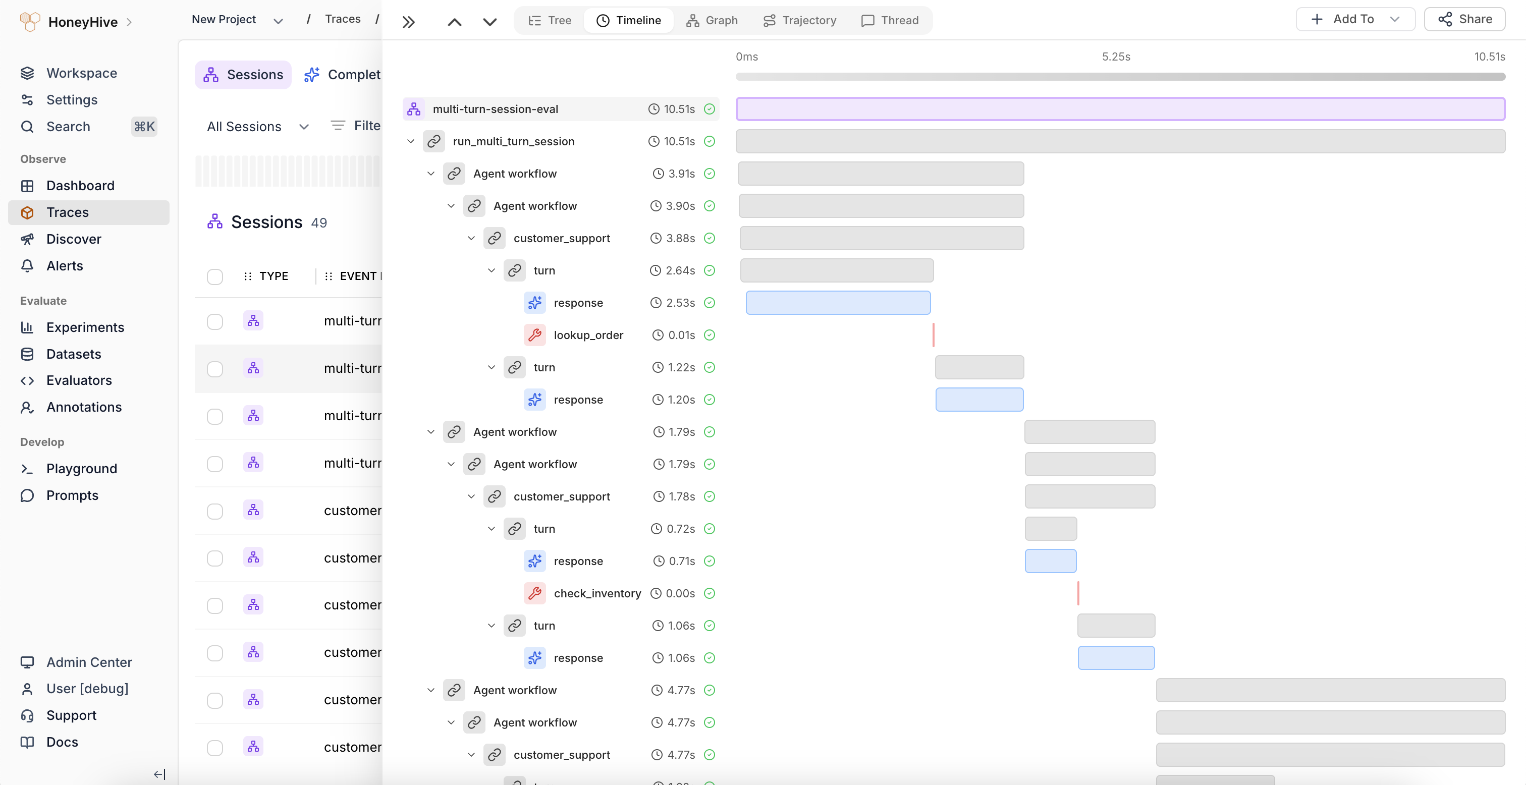Open the Add To dropdown menu
The width and height of the screenshot is (1526, 785).
click(x=1355, y=19)
